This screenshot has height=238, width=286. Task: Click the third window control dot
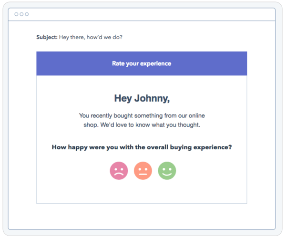click(x=27, y=14)
